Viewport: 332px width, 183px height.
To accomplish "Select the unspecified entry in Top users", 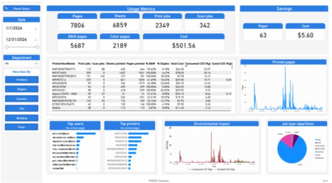I will pos(58,168).
